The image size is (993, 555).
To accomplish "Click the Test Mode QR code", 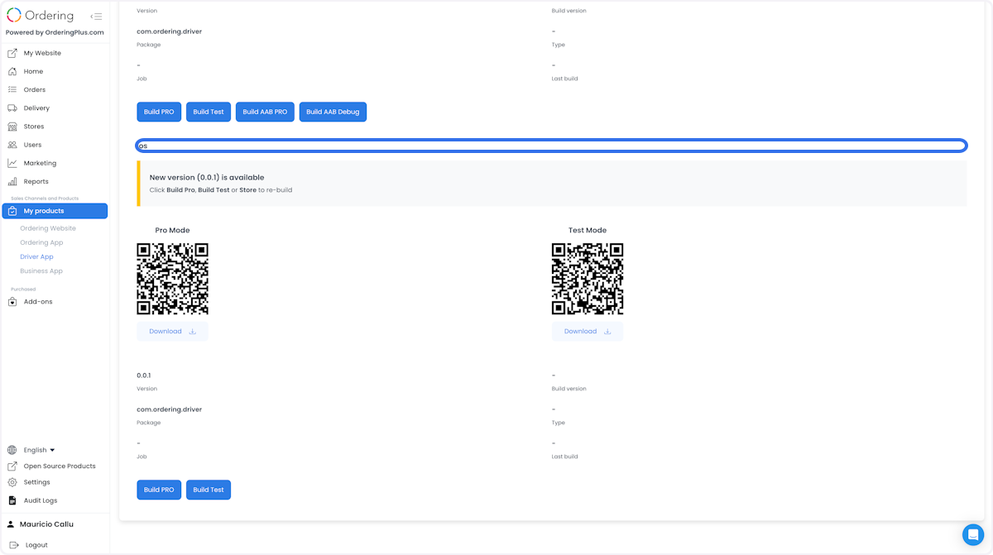I will point(588,279).
